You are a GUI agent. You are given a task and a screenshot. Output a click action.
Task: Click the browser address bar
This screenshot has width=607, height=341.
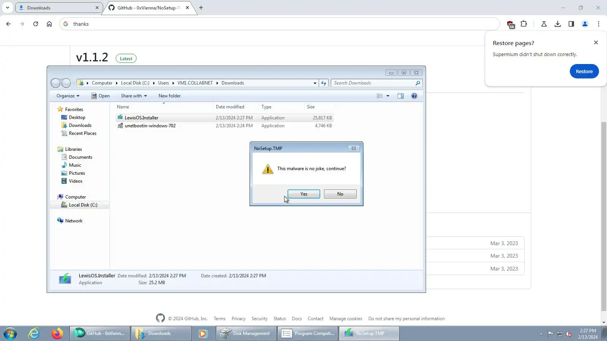point(279,24)
